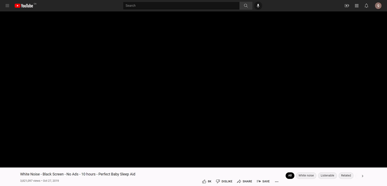Click the black video player area
This screenshot has width=387, height=186.
pos(193,89)
